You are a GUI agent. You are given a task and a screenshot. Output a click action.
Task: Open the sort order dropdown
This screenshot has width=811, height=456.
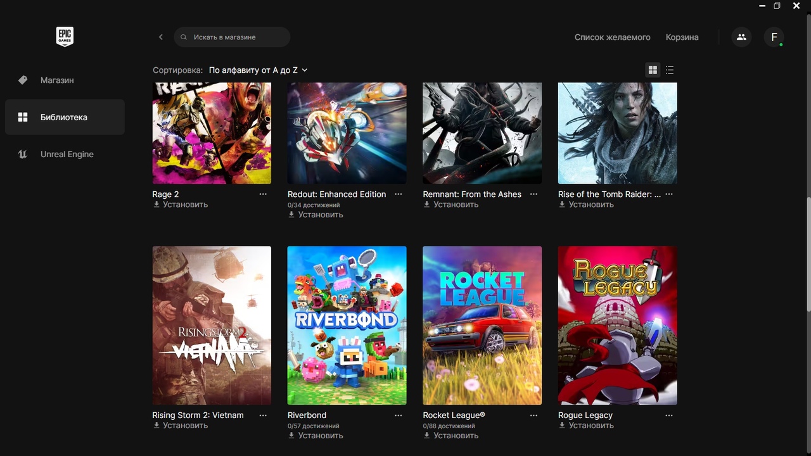(x=259, y=70)
